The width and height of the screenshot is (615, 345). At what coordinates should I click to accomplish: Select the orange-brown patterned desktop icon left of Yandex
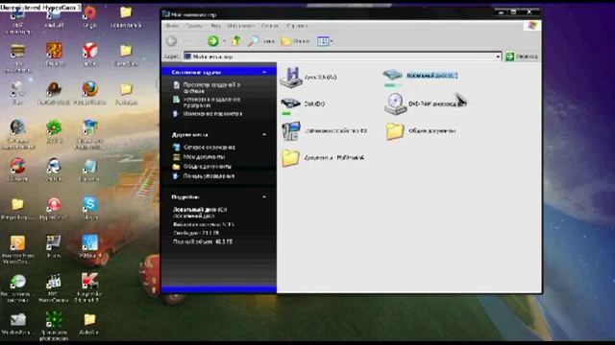[54, 51]
